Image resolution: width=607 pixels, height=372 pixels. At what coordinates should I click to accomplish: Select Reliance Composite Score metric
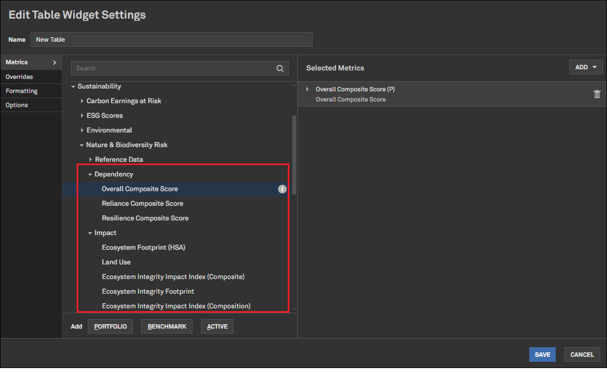coord(142,203)
